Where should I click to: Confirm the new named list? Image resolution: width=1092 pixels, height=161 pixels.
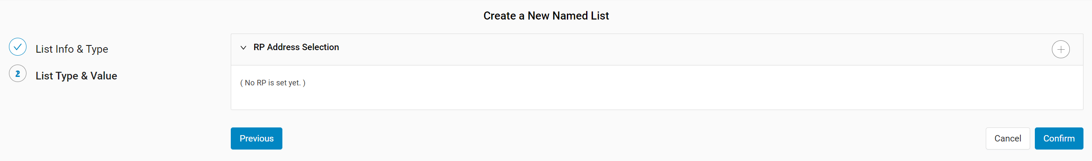(x=1059, y=138)
